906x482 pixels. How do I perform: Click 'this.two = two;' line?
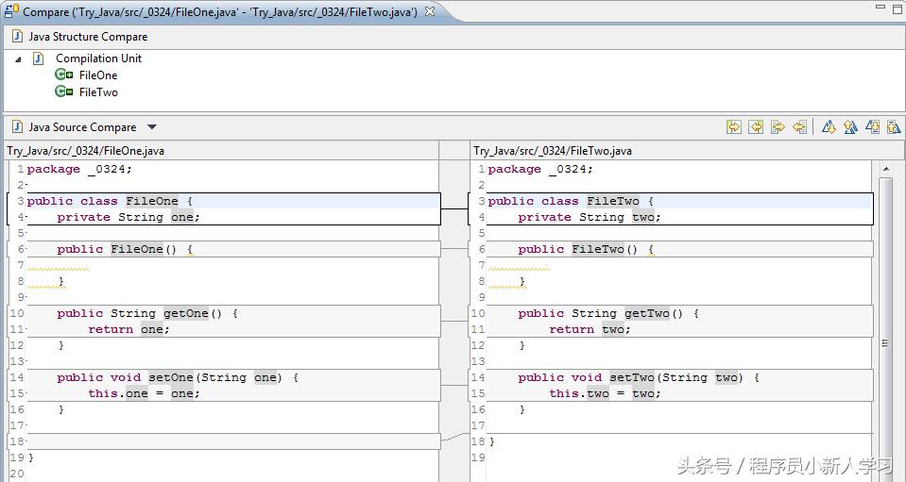pyautogui.click(x=605, y=393)
